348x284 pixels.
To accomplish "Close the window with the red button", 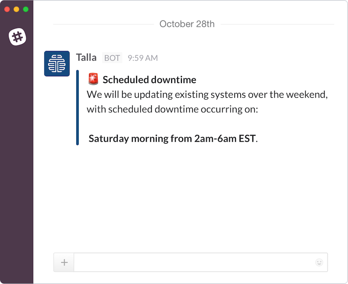I will [7, 9].
